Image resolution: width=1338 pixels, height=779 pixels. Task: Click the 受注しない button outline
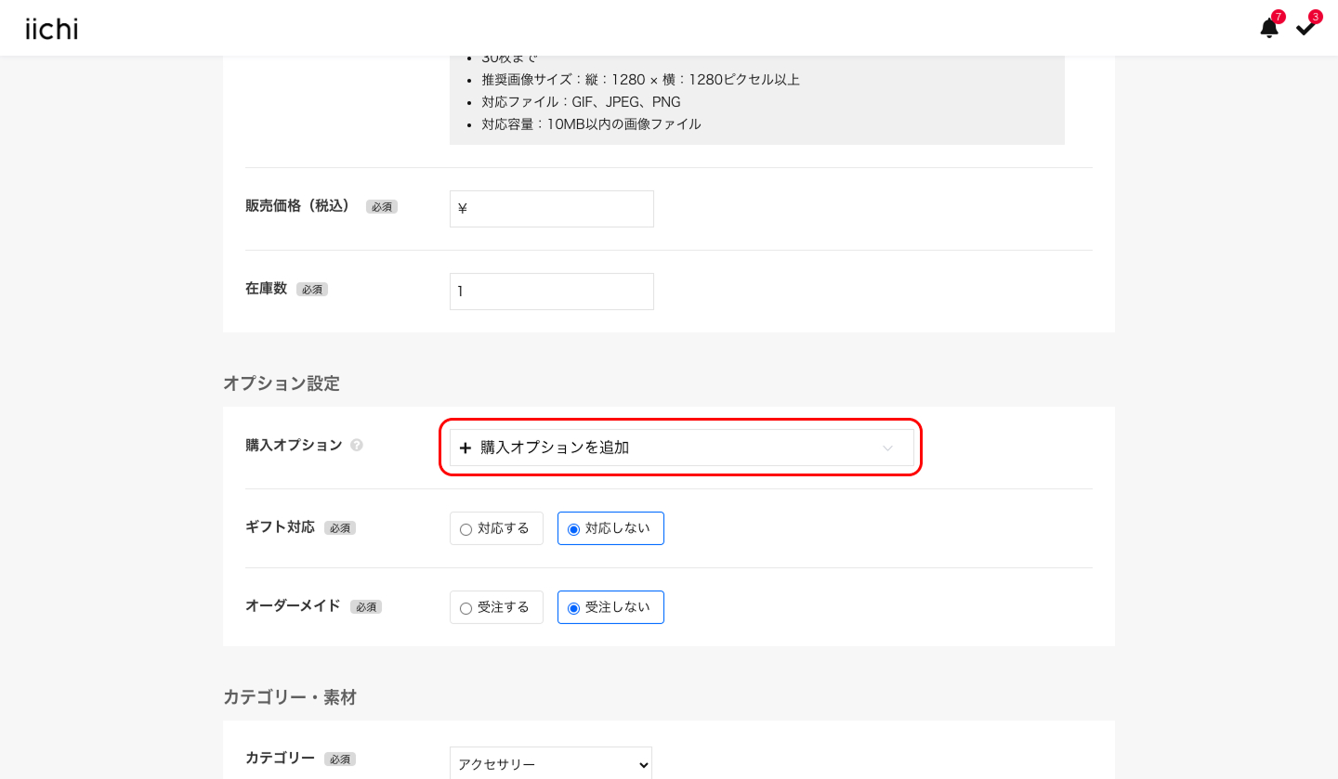tap(610, 606)
